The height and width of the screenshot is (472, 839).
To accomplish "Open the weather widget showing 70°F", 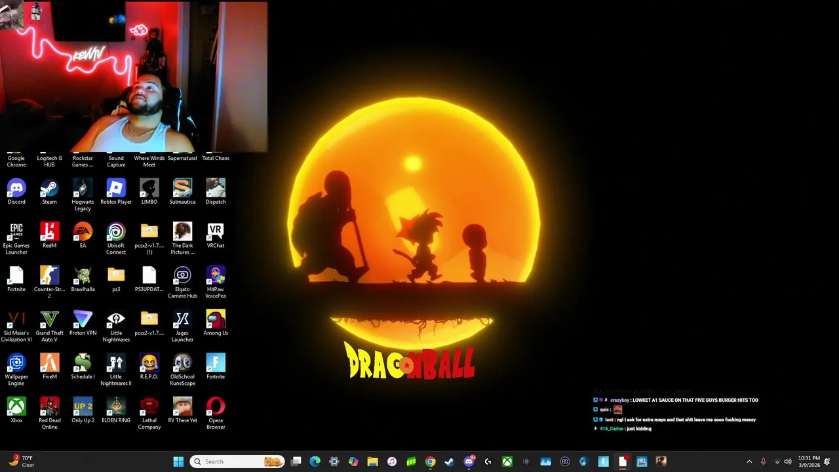I will [20, 462].
